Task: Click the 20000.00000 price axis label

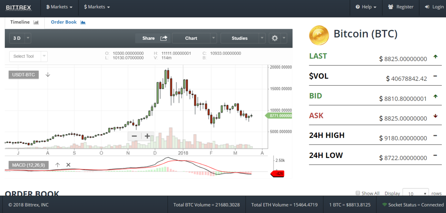Action: pos(281,67)
